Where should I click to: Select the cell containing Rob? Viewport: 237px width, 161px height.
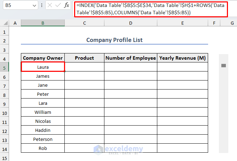click(x=43, y=148)
